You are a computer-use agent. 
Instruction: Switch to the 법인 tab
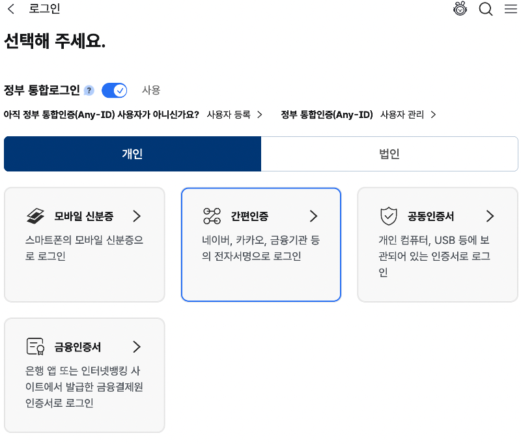click(389, 154)
